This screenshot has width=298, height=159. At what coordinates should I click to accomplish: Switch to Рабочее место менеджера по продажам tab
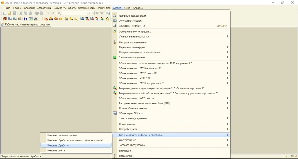coord(26,24)
